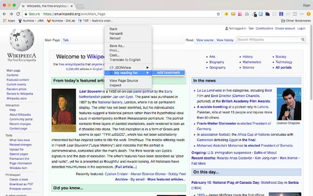
Task: Select Save As... in the context menu
Action: (x=117, y=46)
